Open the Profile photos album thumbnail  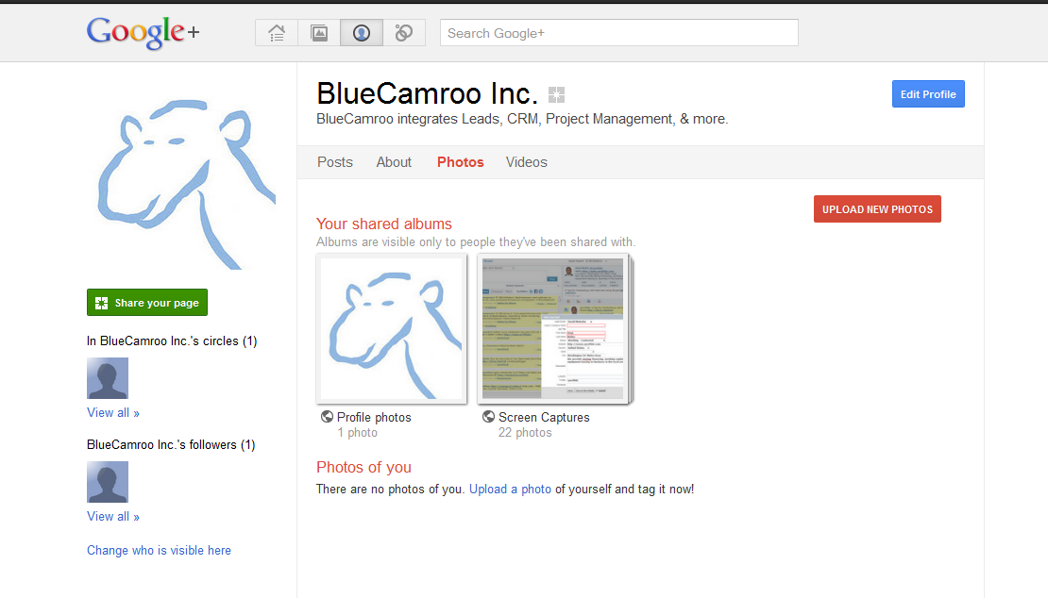tap(392, 329)
